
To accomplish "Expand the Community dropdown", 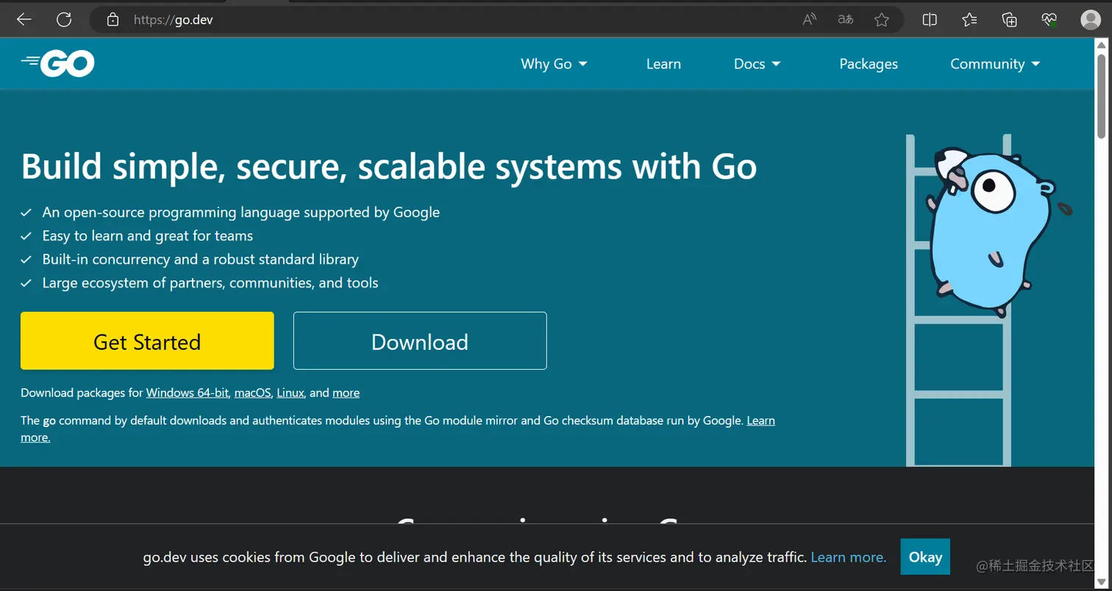I will [995, 64].
